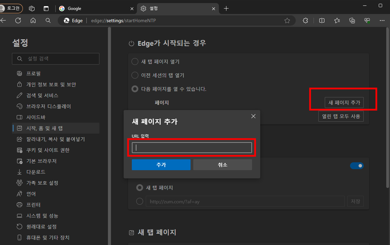Image resolution: width=390 pixels, height=245 pixels.
Task: Click the settings sidebar scrollbar
Action: [x=109, y=136]
